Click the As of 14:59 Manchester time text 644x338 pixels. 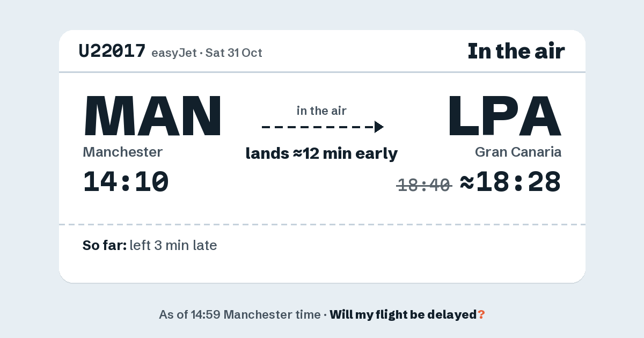pos(239,315)
